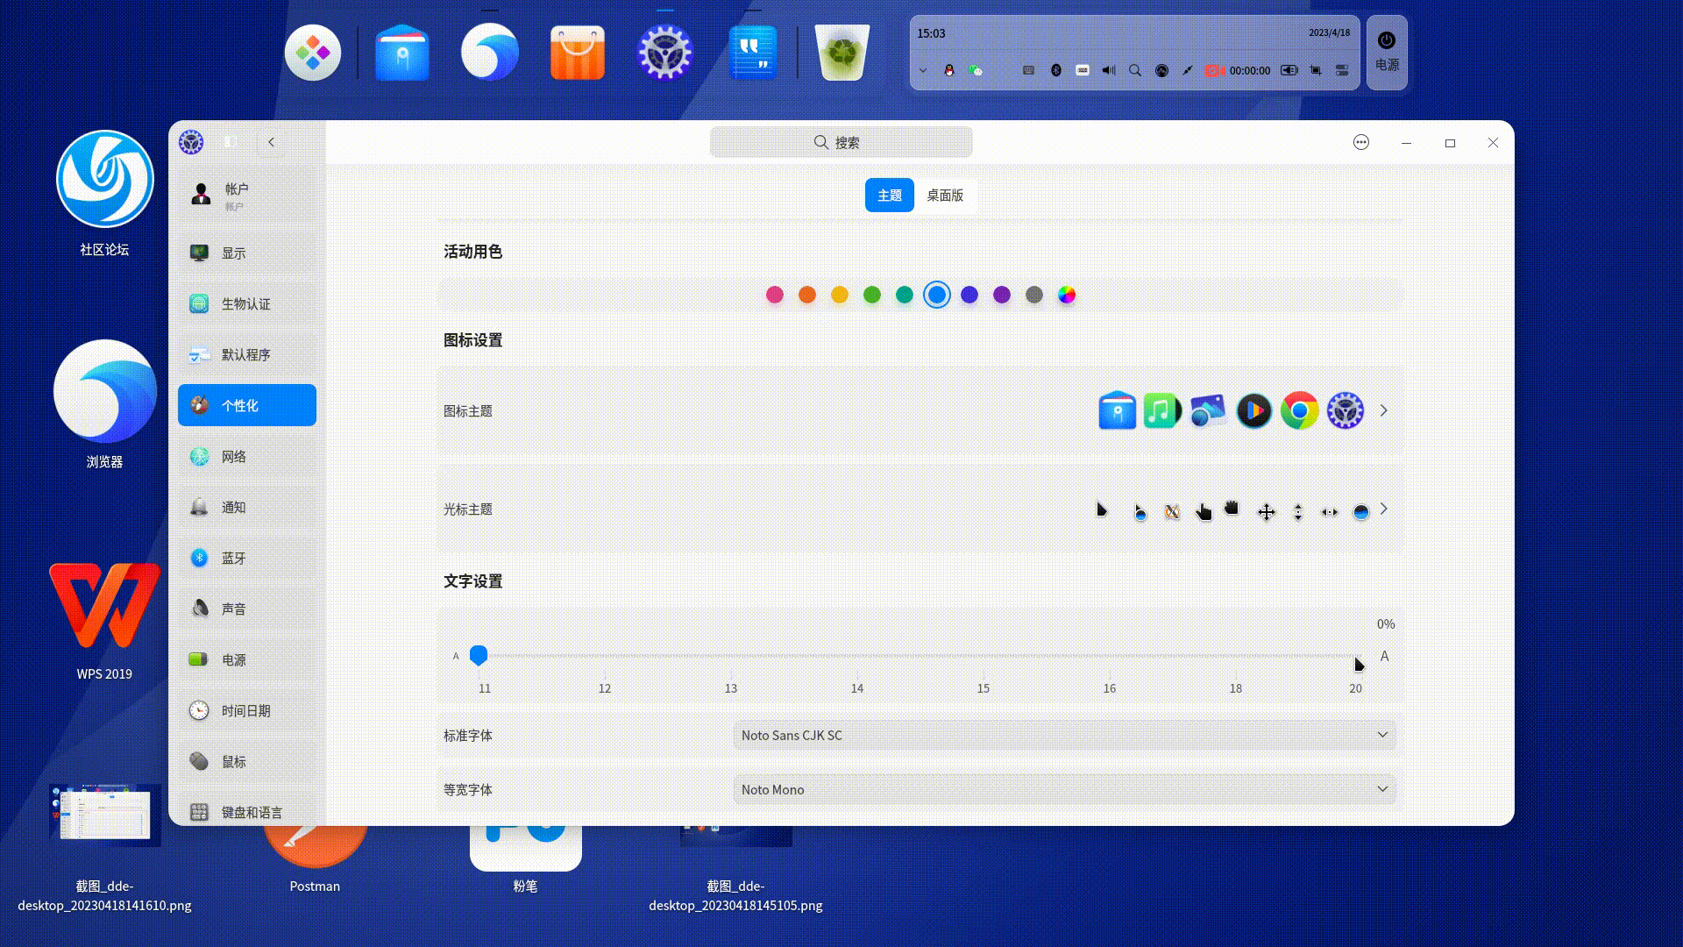1683x947 pixels.
Task: Select the 主题 tab
Action: tap(889, 196)
